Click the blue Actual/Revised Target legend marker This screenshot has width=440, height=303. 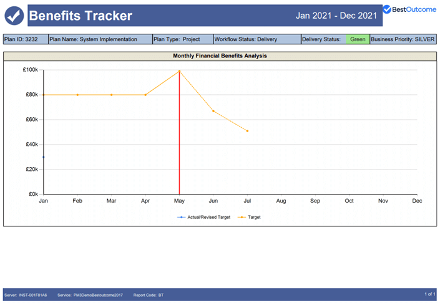pos(181,217)
